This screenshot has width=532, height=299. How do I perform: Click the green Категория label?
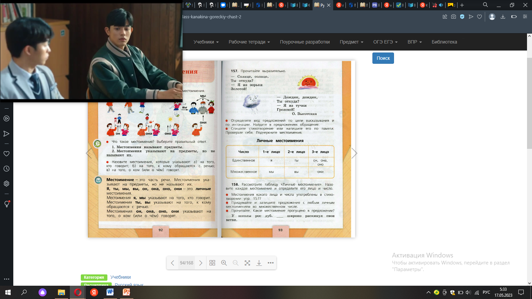(94, 277)
